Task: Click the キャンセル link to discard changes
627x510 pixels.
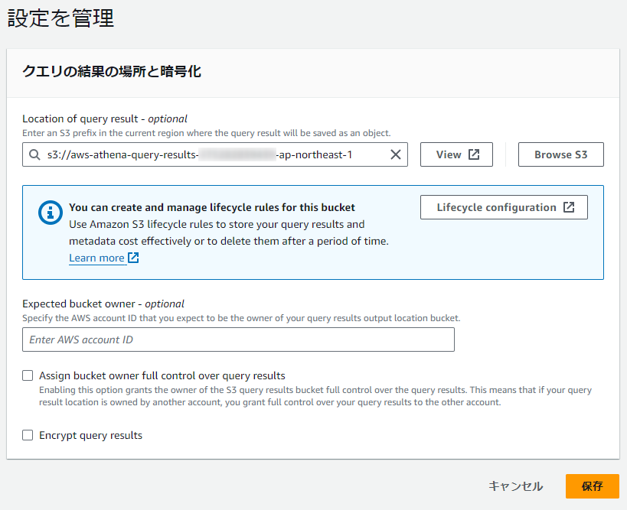Action: 515,486
